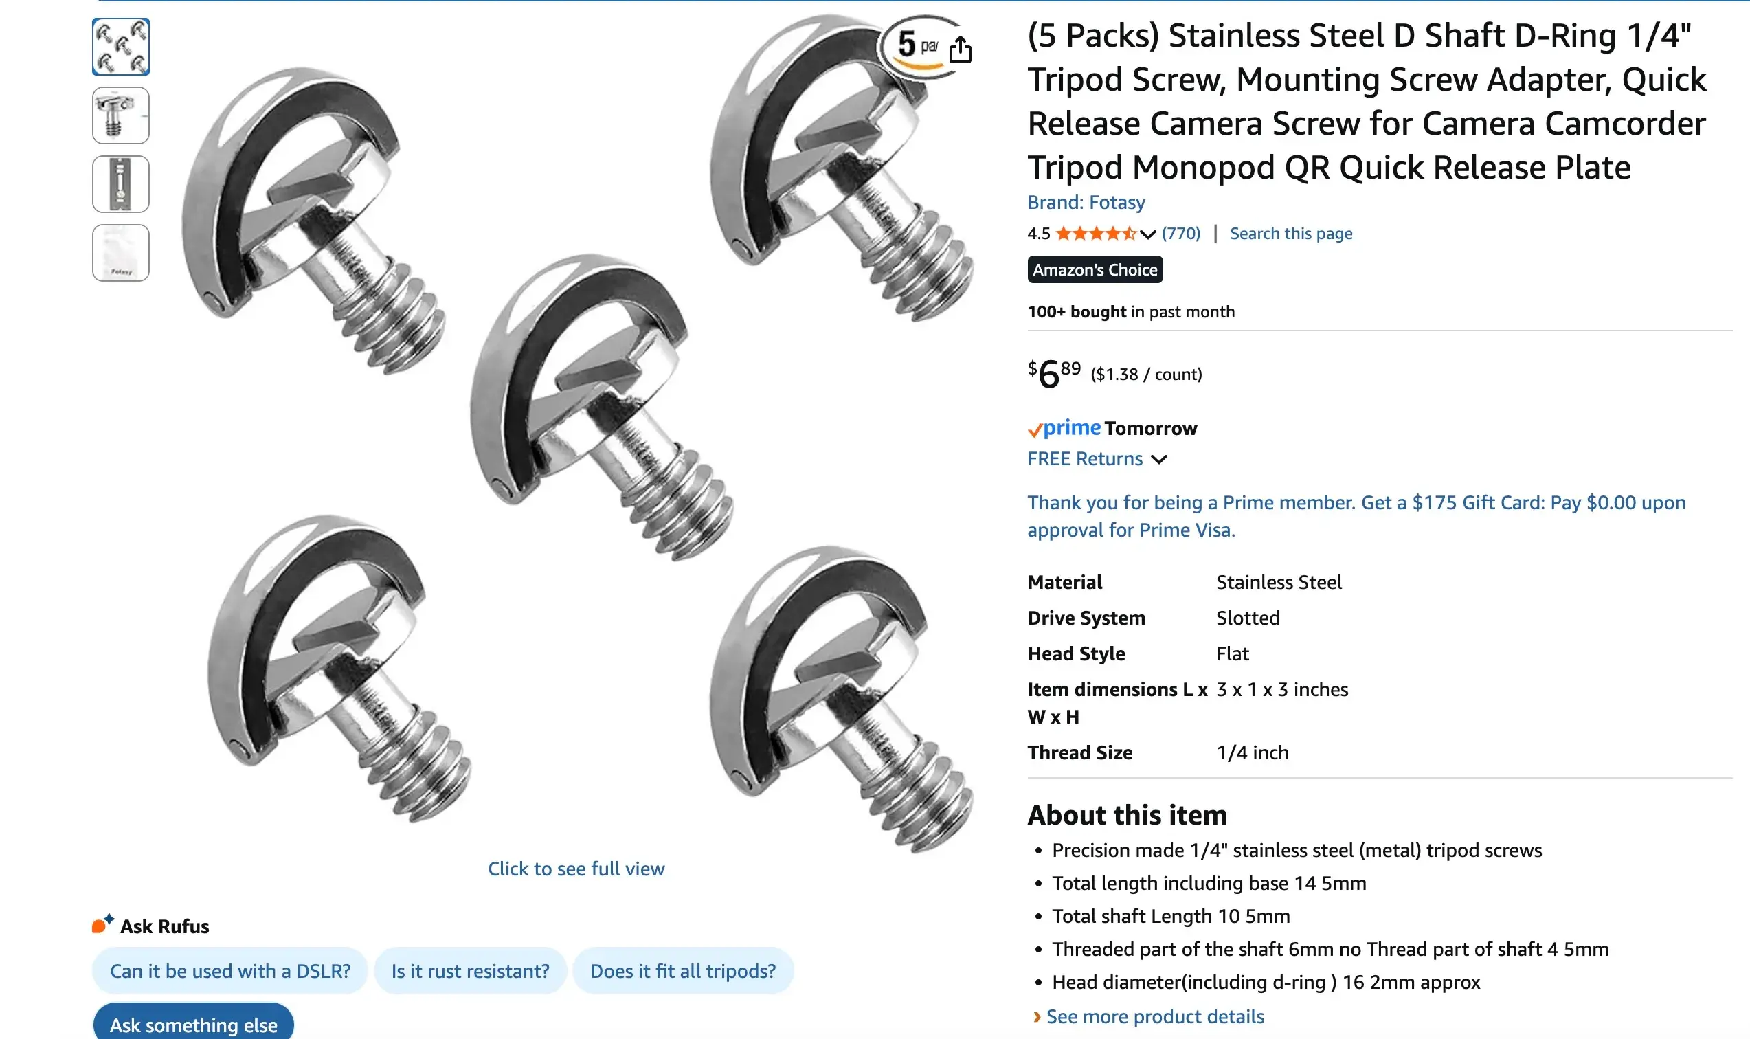Click Search this page link
The image size is (1750, 1039).
[x=1291, y=233]
